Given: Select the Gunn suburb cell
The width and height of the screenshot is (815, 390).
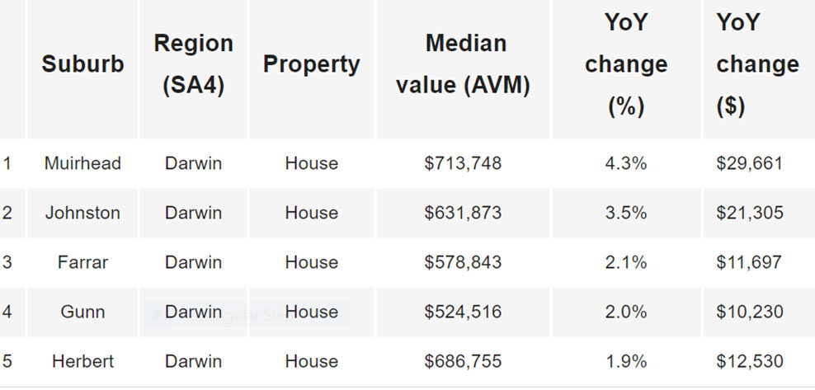Looking at the screenshot, I should (82, 312).
